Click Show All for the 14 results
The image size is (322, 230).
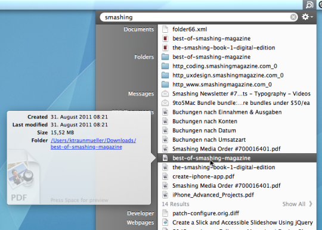pos(293,204)
